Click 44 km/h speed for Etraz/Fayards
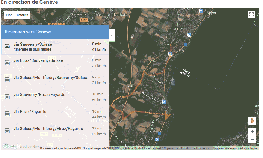263x158 pixels. (99, 117)
